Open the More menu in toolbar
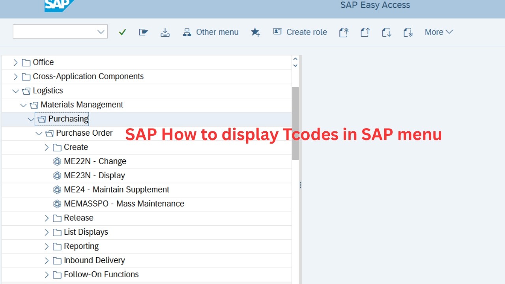505x284 pixels. (439, 32)
